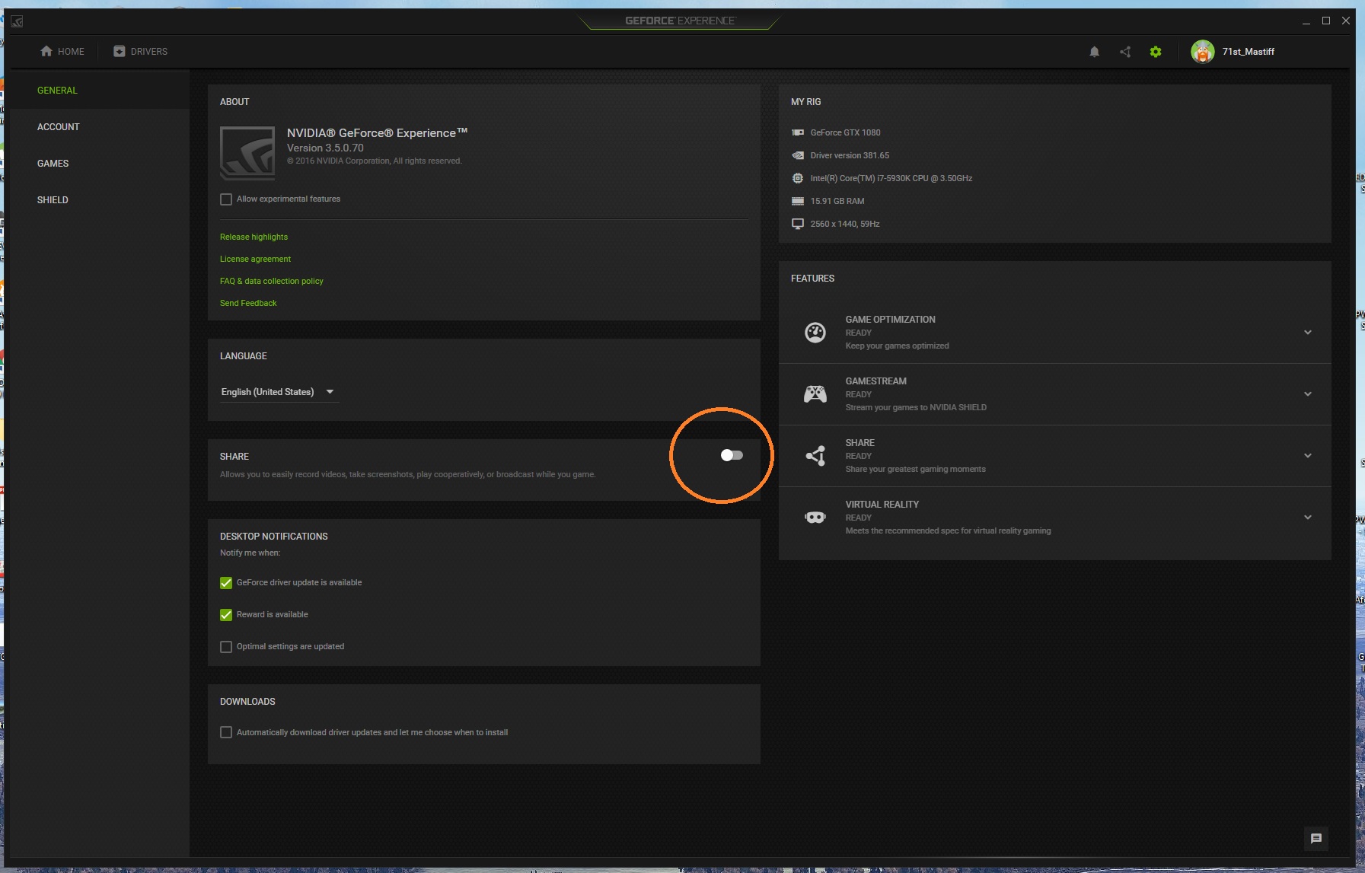Enable Allow experimental features checkbox
Image resolution: width=1365 pixels, height=873 pixels.
point(226,199)
